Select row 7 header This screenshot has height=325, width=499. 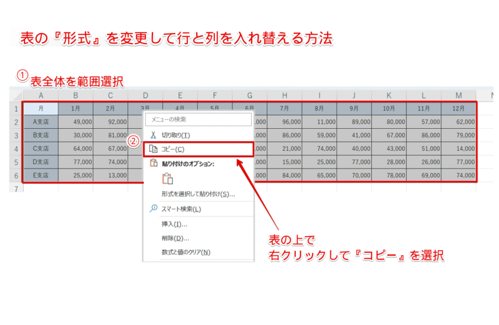click(x=16, y=188)
